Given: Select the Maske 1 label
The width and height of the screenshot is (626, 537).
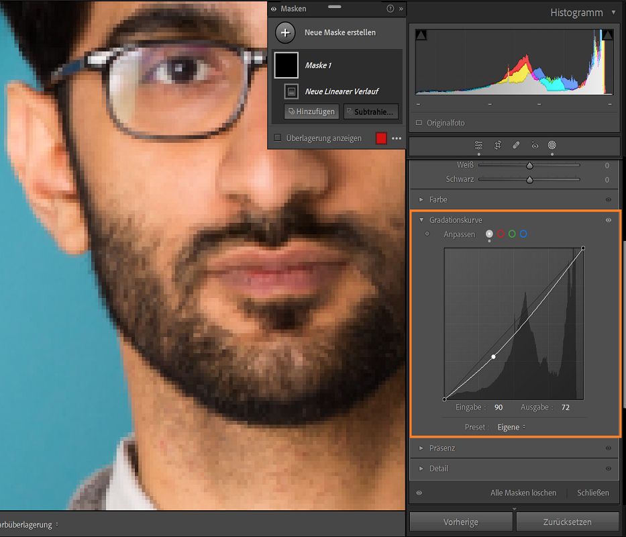Looking at the screenshot, I should (x=318, y=65).
